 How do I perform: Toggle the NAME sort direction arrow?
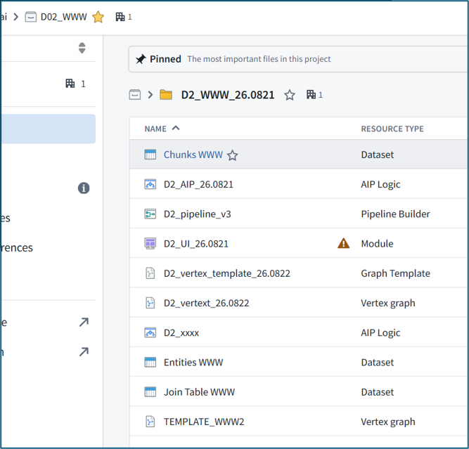click(176, 129)
